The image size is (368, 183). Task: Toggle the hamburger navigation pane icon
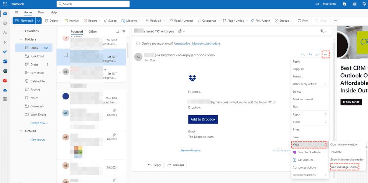16,13
